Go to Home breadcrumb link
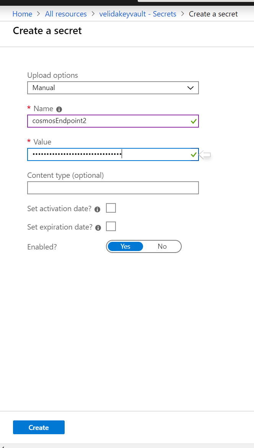Screen dimensions: 254x448 (22, 14)
